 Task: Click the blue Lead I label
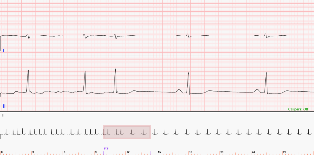click(4, 50)
